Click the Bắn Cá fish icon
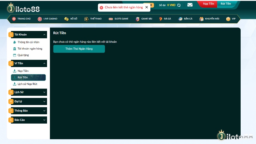 pos(180,19)
